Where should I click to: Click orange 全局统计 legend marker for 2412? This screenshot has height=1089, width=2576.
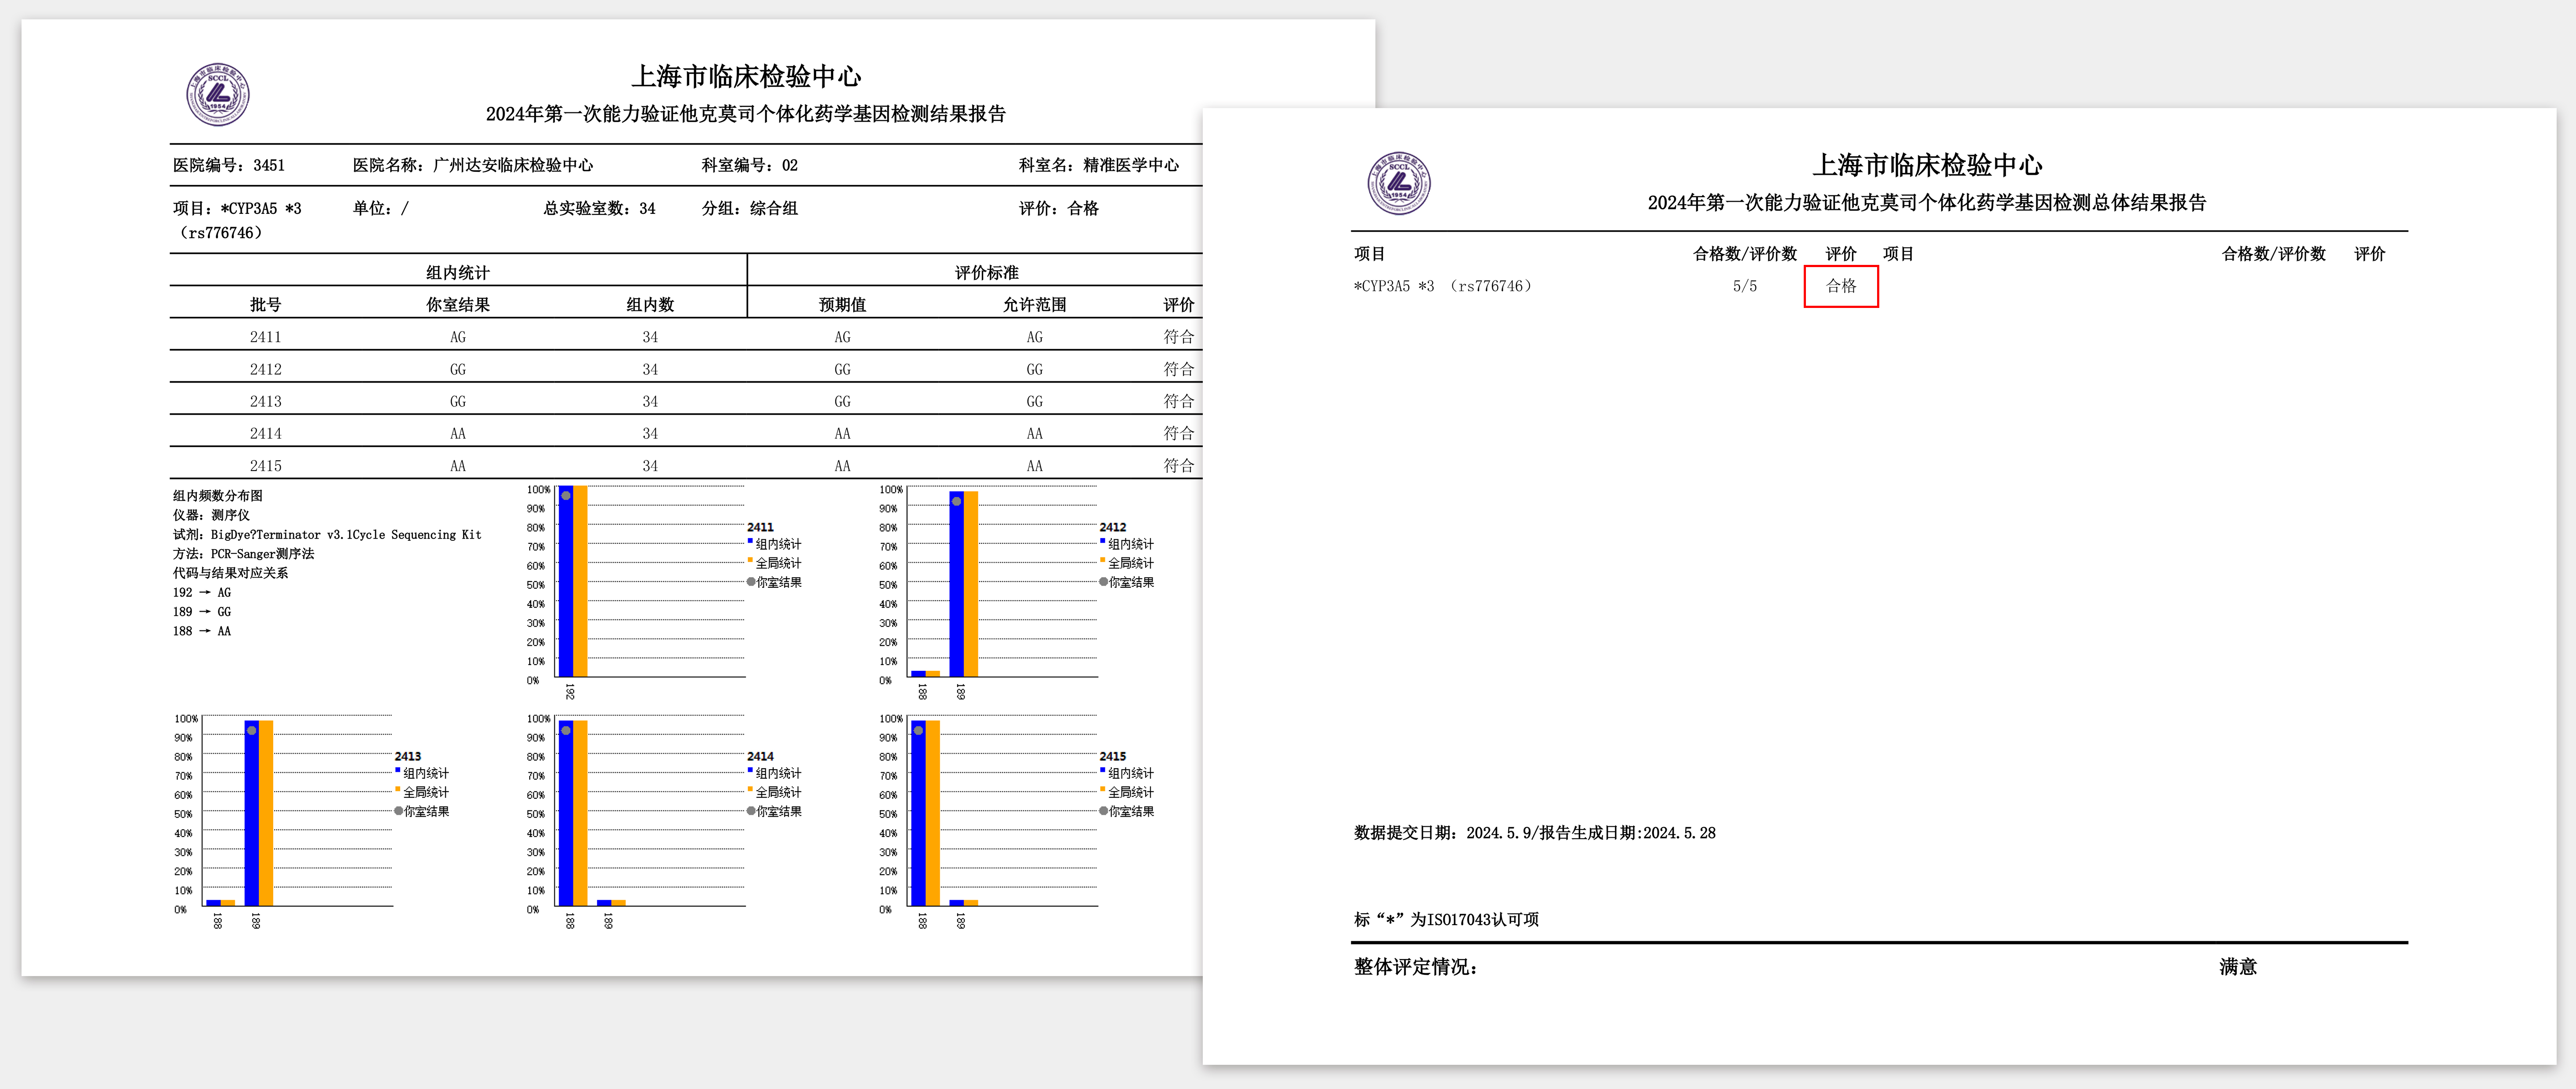pos(1102,560)
